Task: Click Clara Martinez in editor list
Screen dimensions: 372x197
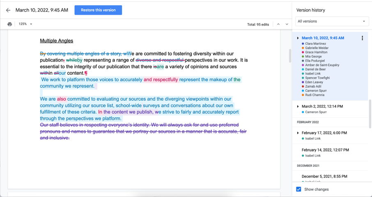Action: pyautogui.click(x=315, y=44)
